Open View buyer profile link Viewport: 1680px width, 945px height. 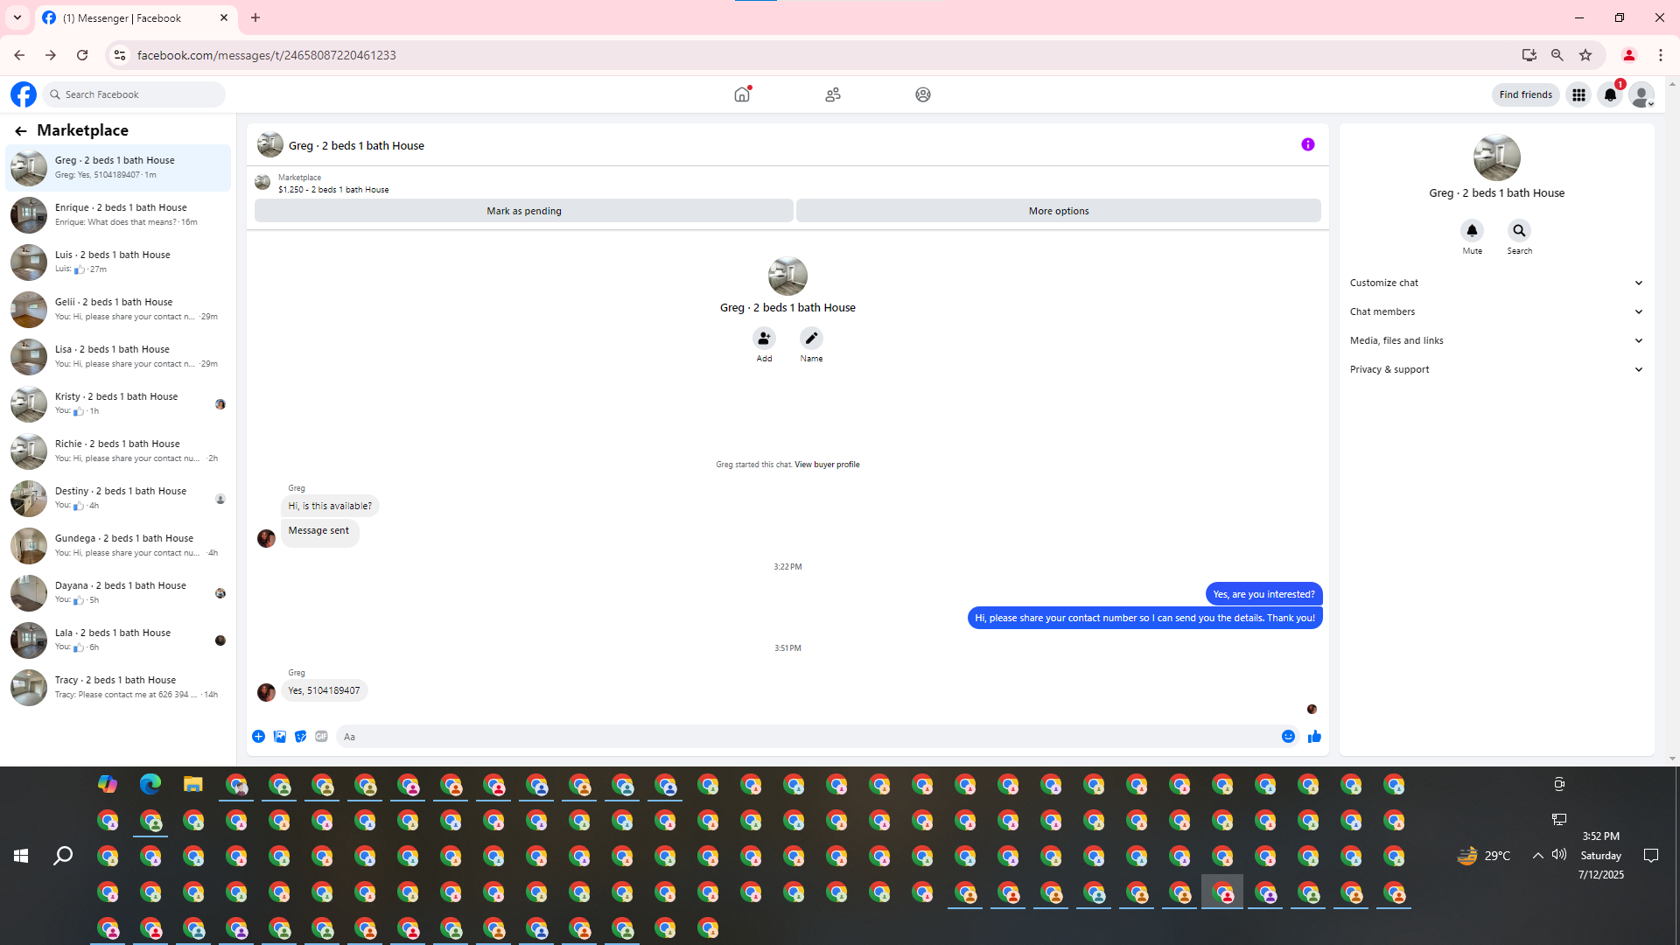(826, 465)
